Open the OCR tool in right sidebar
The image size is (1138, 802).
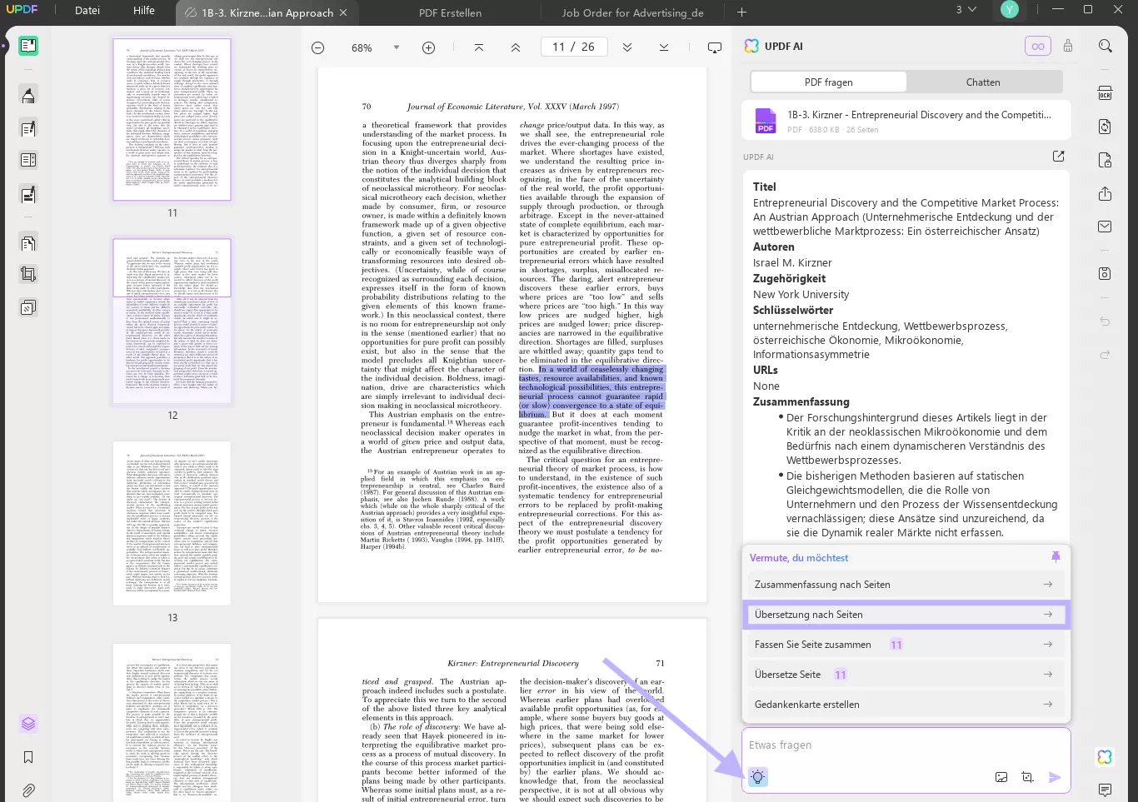pyautogui.click(x=1105, y=93)
